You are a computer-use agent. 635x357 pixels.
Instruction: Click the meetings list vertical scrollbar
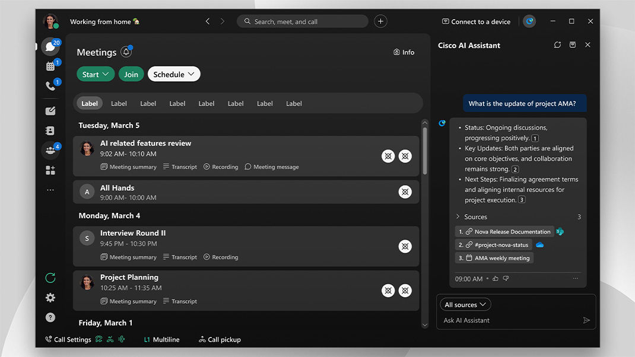(424, 148)
